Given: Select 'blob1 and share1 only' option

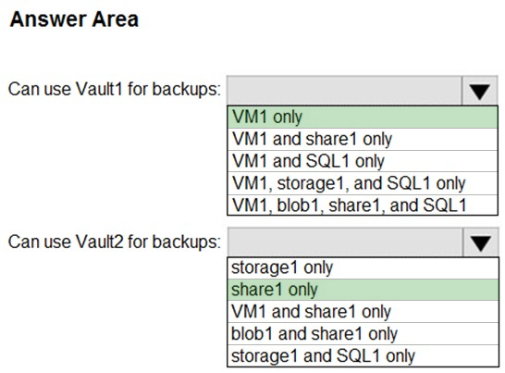Looking at the screenshot, I should (363, 334).
